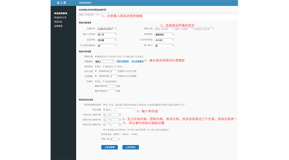
Task: Select 否 for 是否复制商品规格
Action: tap(110, 104)
